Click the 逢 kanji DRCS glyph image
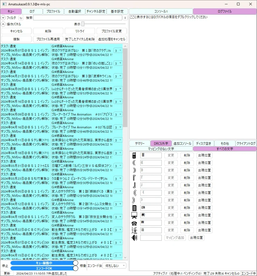This screenshot has height=276, width=257. point(134,230)
